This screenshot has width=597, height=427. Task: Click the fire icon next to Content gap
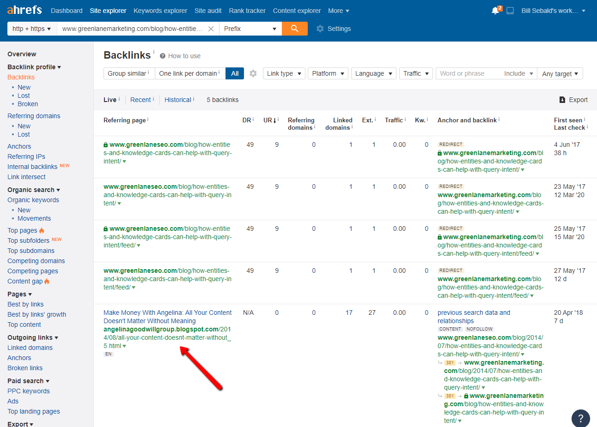pos(47,281)
